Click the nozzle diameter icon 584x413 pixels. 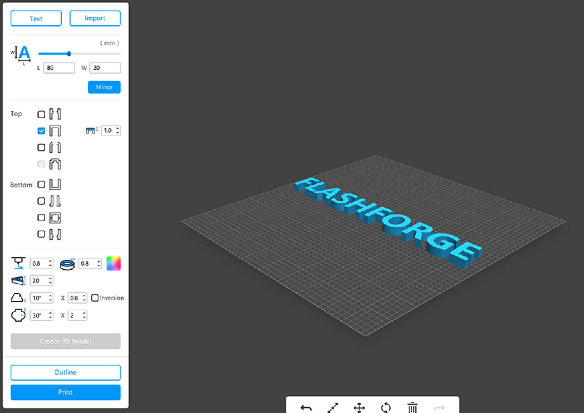coord(18,263)
